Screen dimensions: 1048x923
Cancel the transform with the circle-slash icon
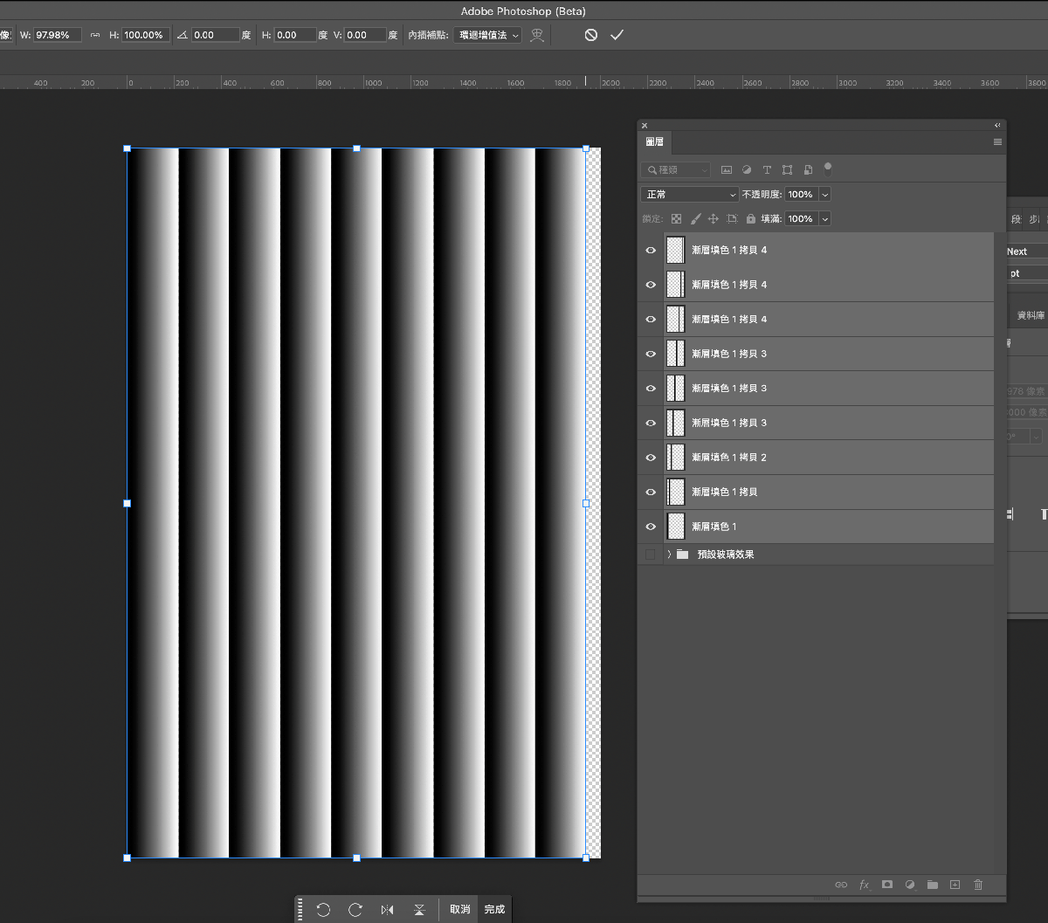pos(591,35)
